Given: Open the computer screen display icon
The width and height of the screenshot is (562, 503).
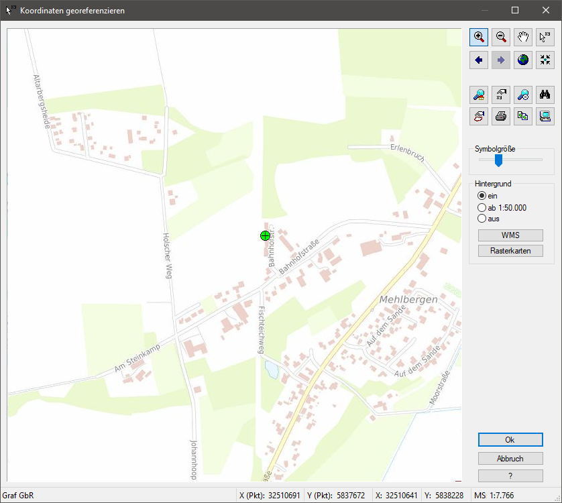Looking at the screenshot, I should click(x=545, y=116).
